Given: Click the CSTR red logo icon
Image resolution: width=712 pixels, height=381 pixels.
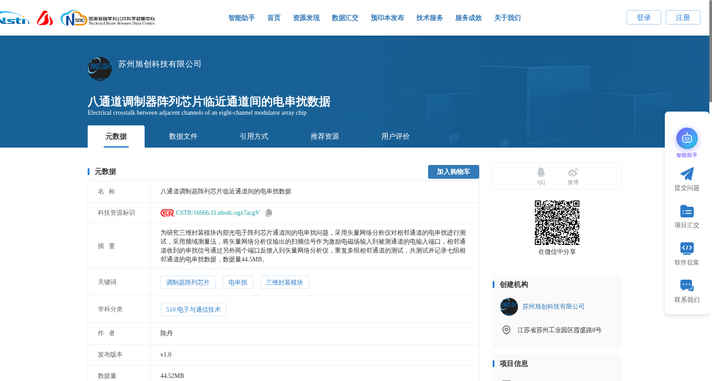Looking at the screenshot, I should (x=167, y=213).
